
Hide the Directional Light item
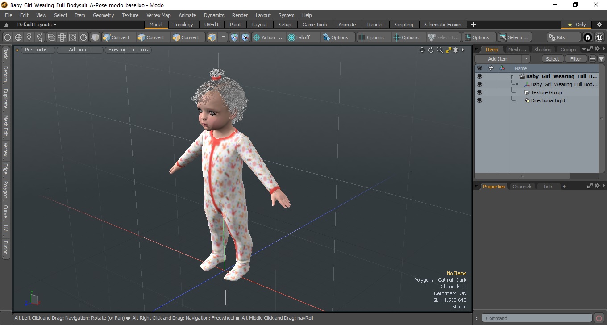[x=480, y=100]
